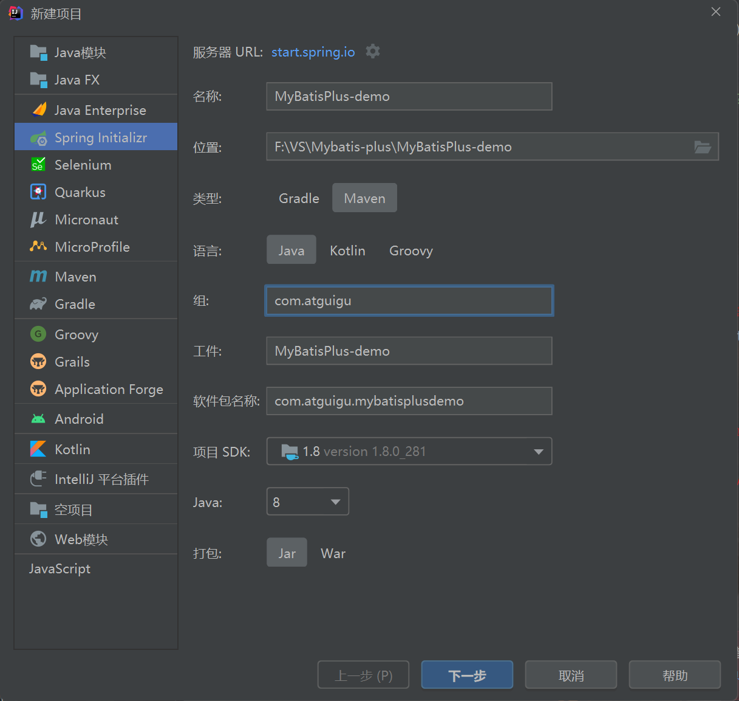Select Quarkus project type
Screen dimensions: 739x701
[x=96, y=192]
